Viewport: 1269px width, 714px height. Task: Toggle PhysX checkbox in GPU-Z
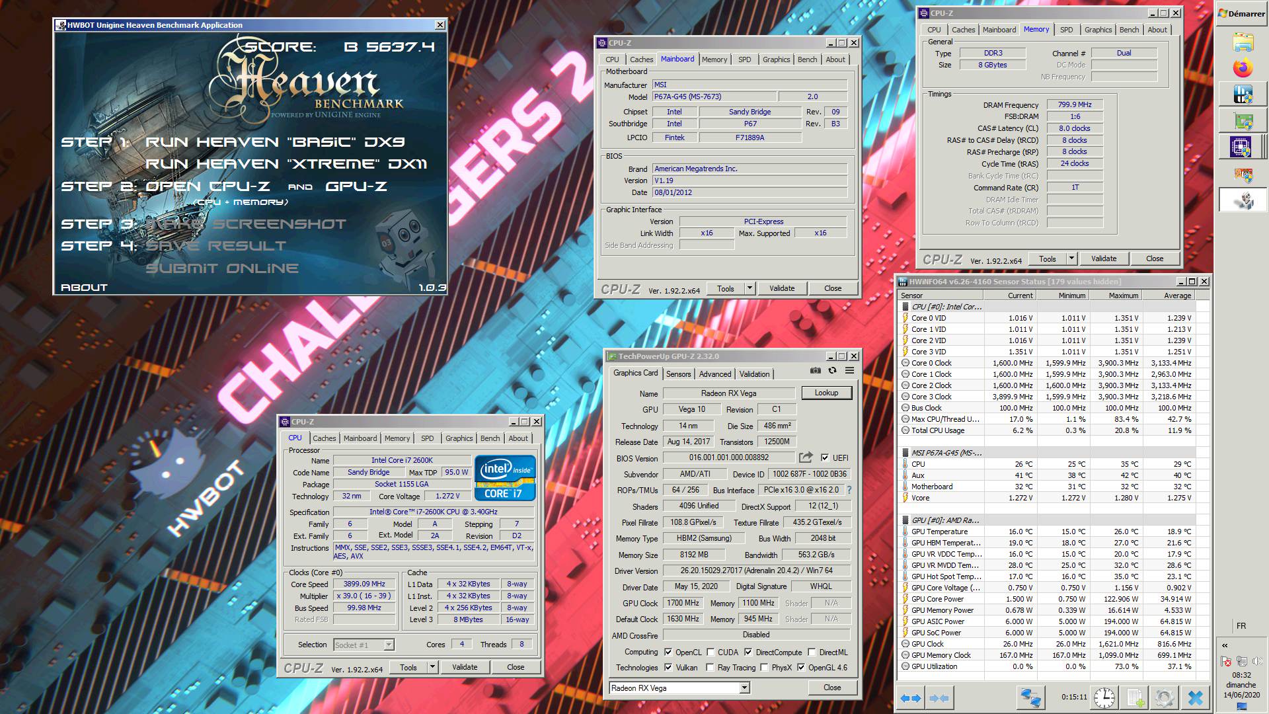[x=765, y=668]
